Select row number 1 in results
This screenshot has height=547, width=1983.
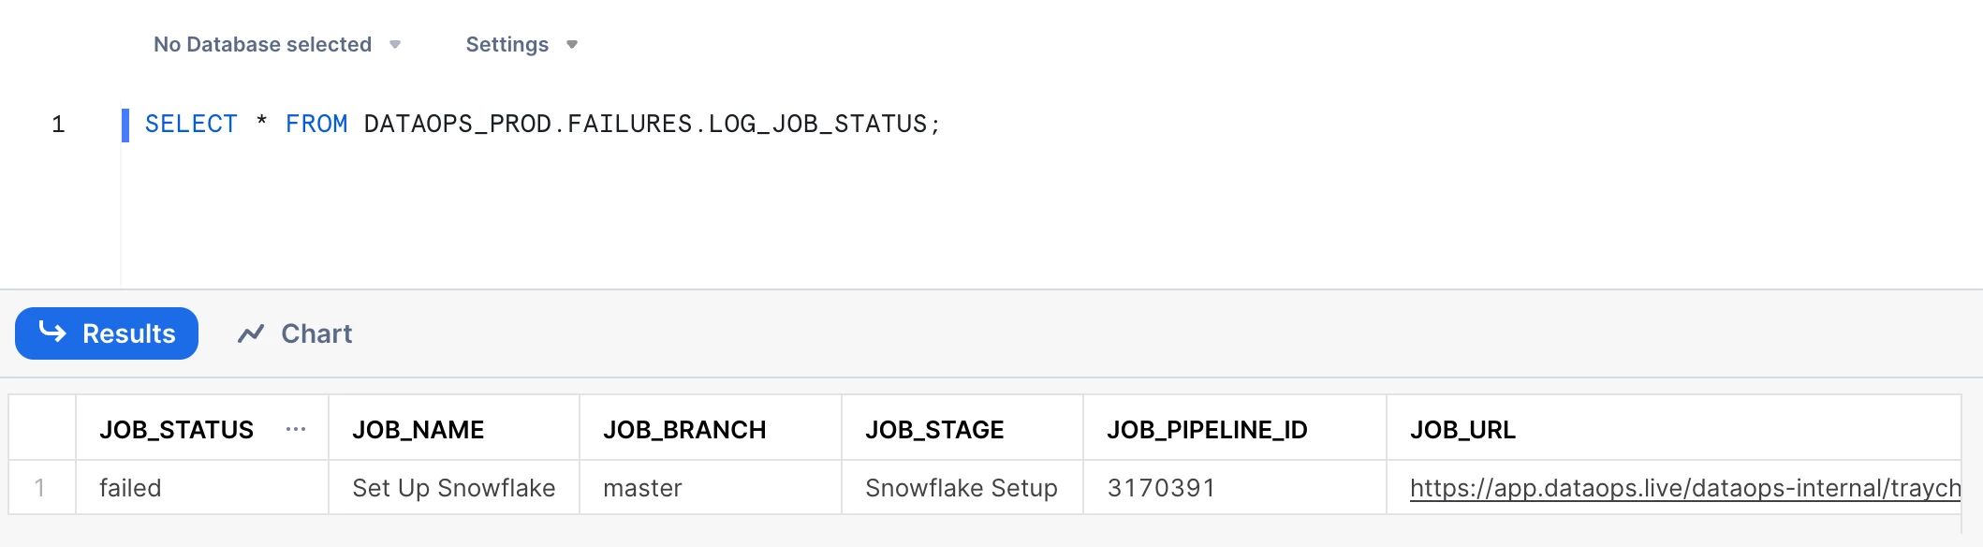40,488
